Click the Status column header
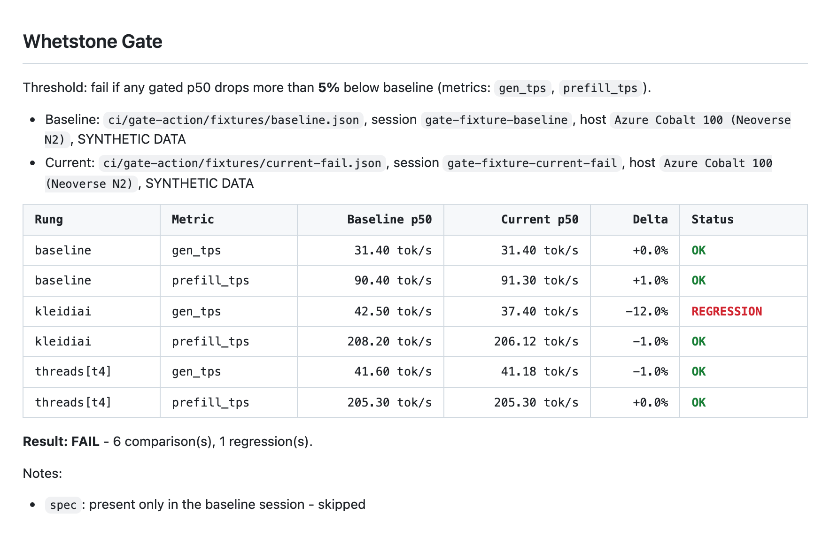Screen dimensions: 830x553 [713, 219]
